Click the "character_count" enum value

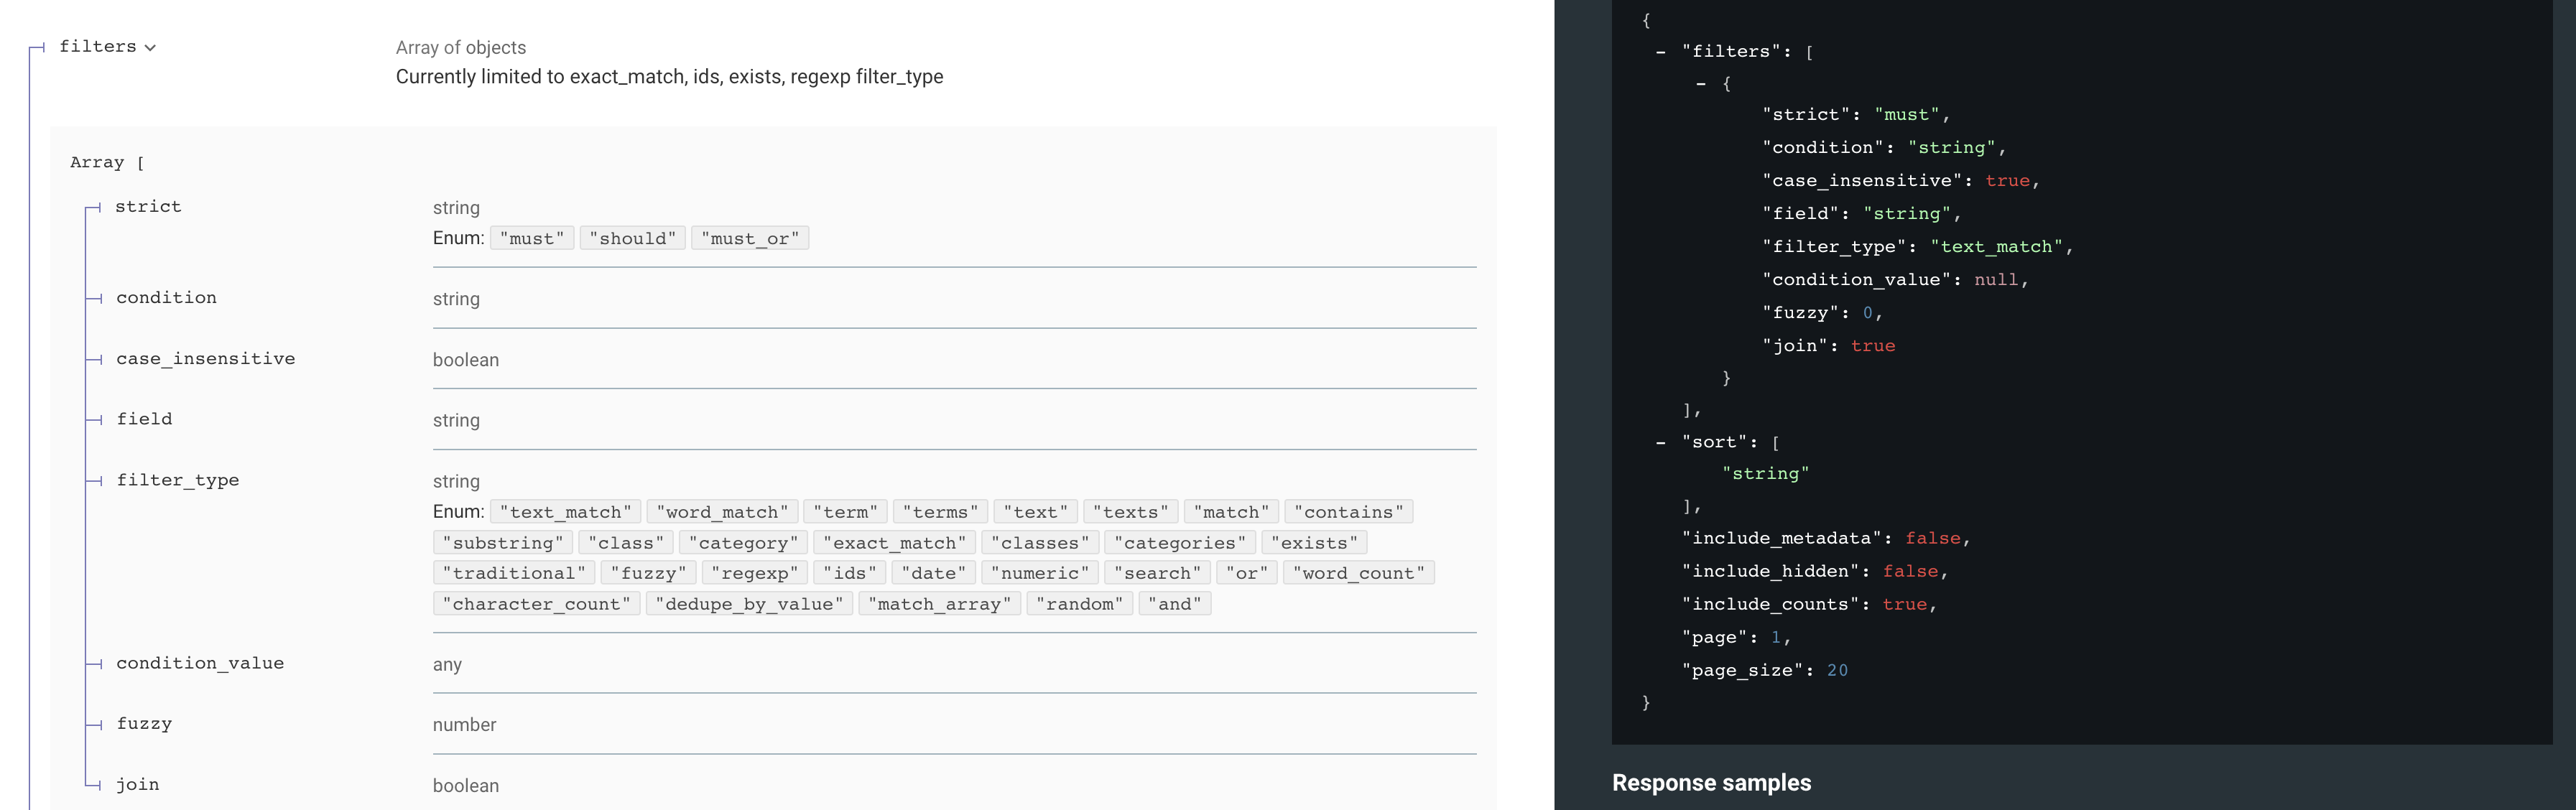(537, 604)
